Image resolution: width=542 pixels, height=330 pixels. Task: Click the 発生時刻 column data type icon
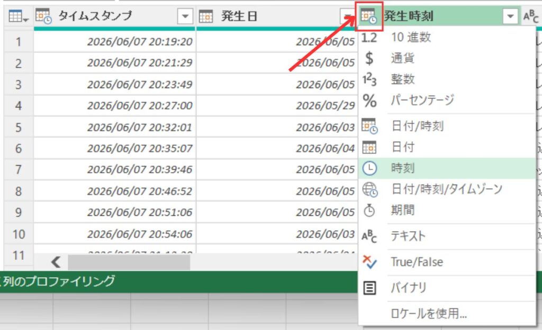(369, 16)
